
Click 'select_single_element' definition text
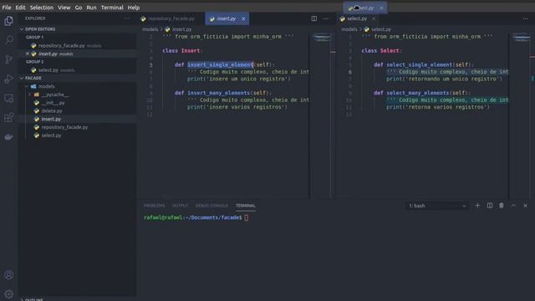(420, 64)
